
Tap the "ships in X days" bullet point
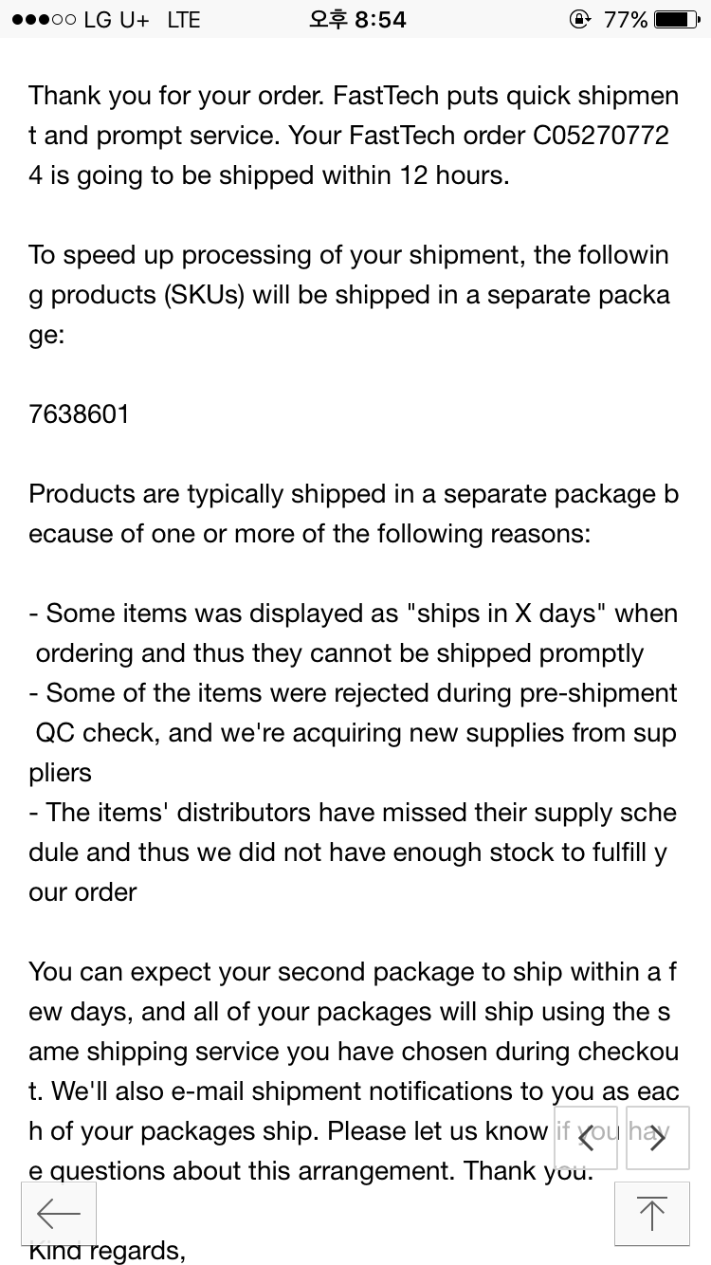[x=353, y=633]
